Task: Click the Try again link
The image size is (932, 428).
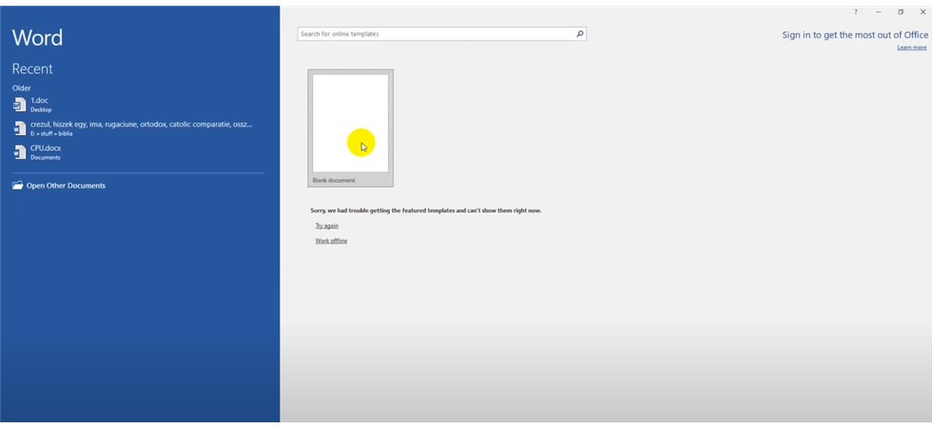Action: pos(327,226)
